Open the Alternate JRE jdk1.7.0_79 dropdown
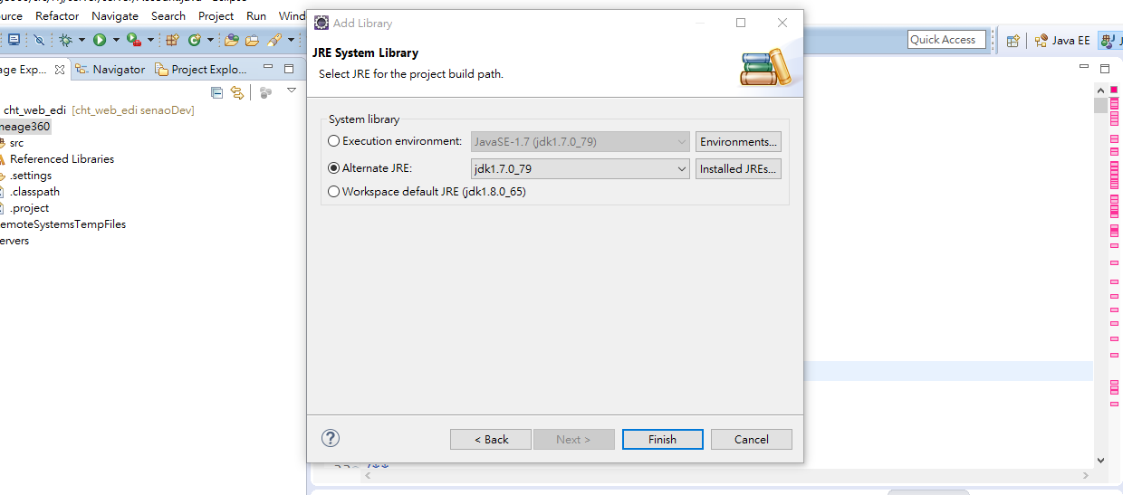This screenshot has height=495, width=1123. pyautogui.click(x=580, y=168)
